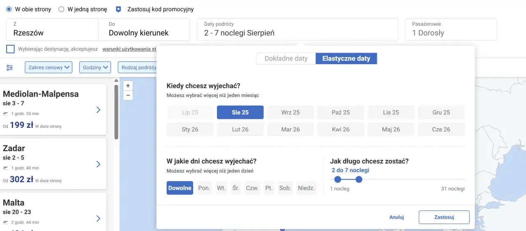This screenshot has height=231, width=526.
Task: Click the 'Pasażerowie' field
Action: (x=451, y=29)
